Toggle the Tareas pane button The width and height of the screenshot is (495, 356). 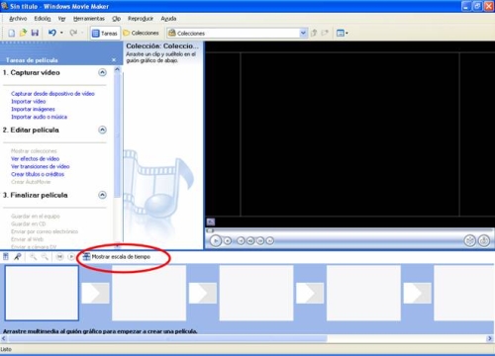point(105,34)
